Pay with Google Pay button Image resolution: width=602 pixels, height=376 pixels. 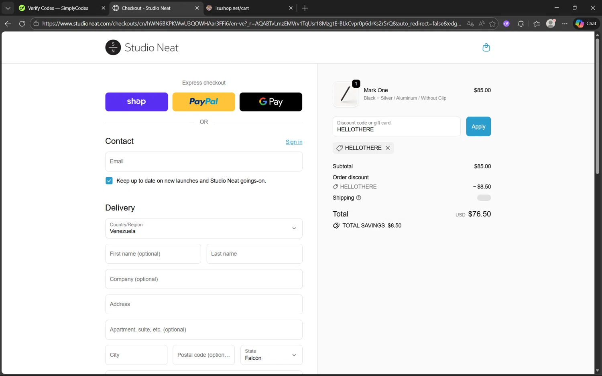pos(271,102)
